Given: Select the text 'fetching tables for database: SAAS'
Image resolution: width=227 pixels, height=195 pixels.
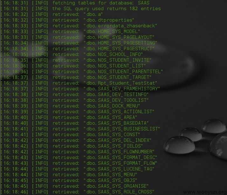Looking at the screenshot, I should tap(101, 3).
